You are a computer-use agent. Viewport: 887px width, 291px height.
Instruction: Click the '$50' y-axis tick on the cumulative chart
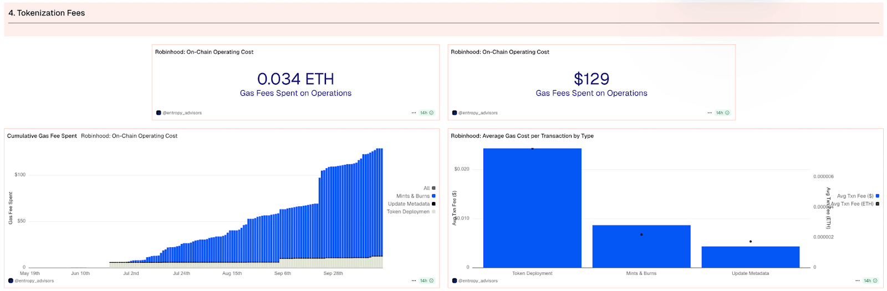click(21, 221)
